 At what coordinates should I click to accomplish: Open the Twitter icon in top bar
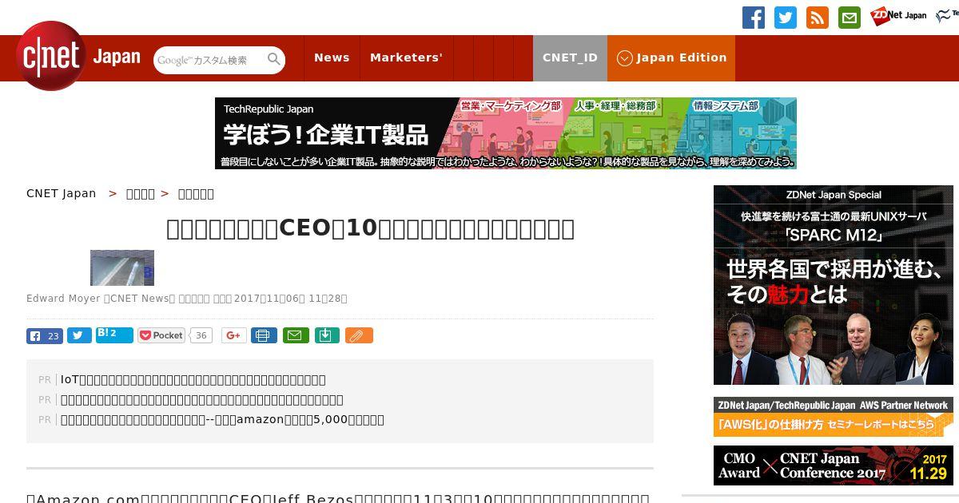[x=786, y=18]
